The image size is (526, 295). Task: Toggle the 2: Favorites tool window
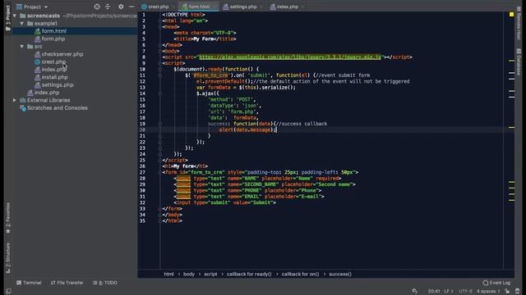[8, 218]
